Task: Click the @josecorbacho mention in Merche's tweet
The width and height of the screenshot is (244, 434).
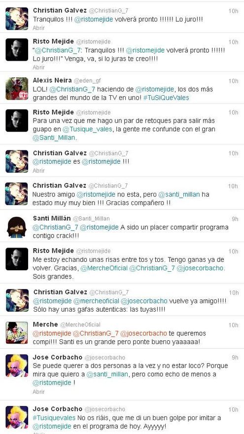Action: pos(143,333)
